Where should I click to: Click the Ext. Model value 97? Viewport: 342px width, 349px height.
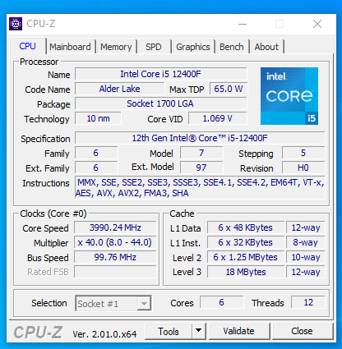point(201,168)
